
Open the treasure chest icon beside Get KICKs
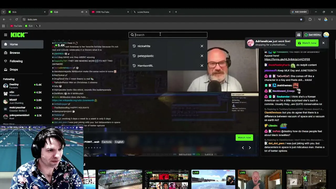(299, 35)
